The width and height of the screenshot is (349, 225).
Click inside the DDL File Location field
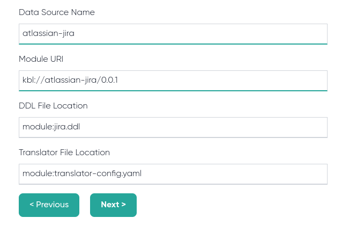[173, 127]
